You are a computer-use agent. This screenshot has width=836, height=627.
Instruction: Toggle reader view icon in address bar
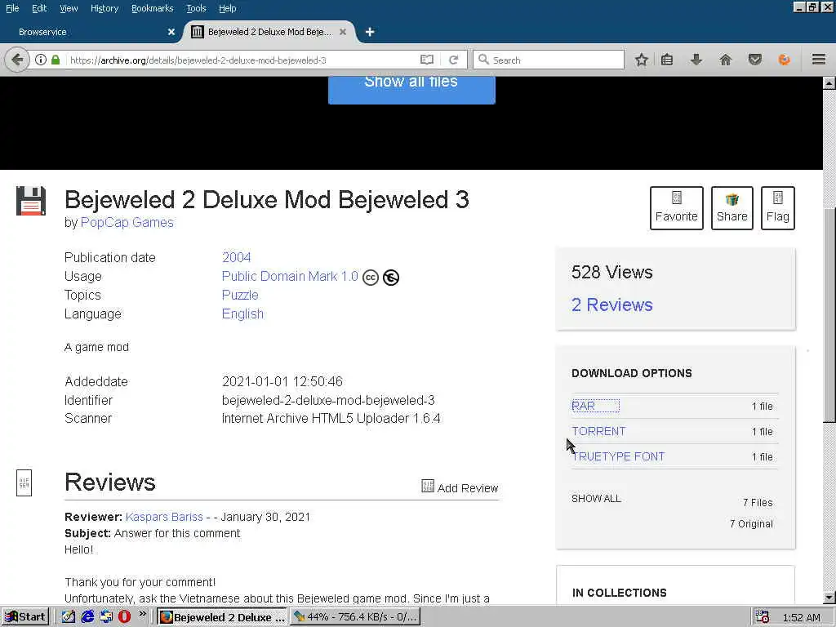[426, 60]
